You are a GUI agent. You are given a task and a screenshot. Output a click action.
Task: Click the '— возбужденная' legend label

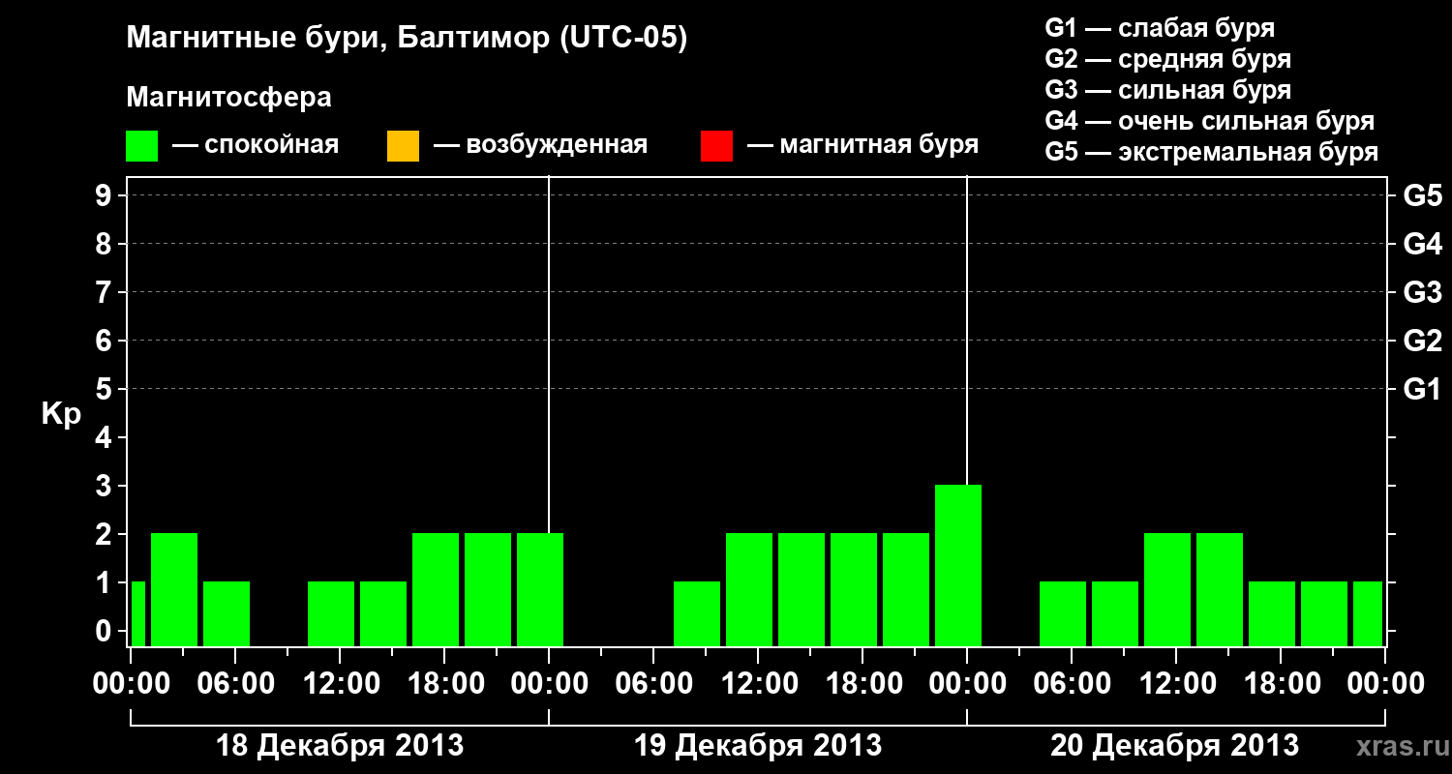tap(540, 145)
